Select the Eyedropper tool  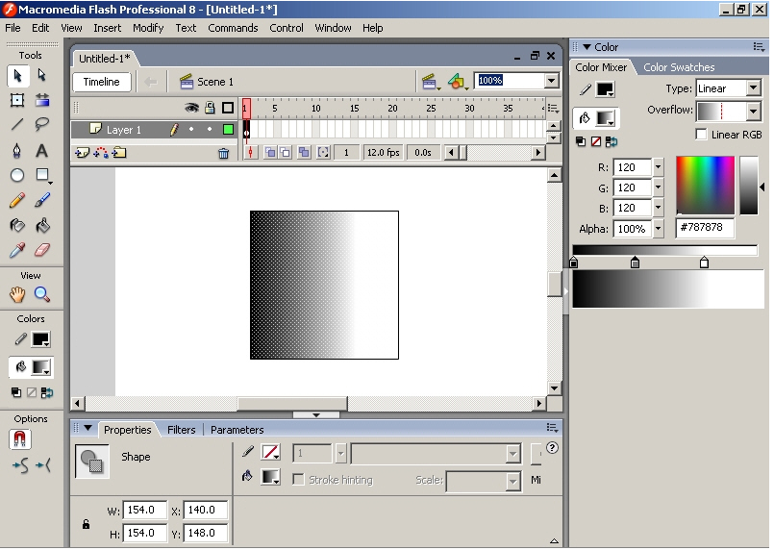(x=17, y=250)
